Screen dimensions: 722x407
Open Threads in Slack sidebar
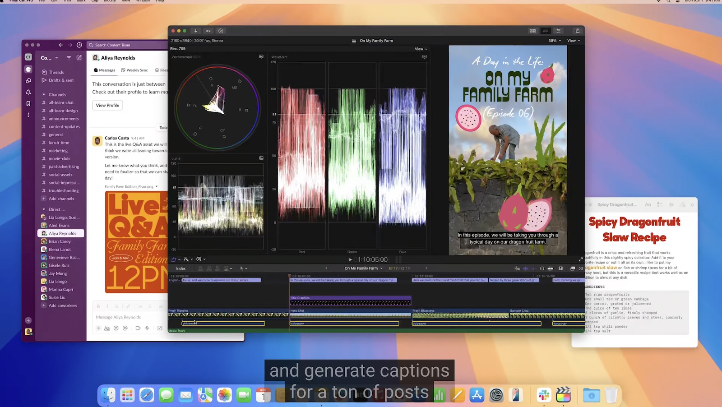pos(56,72)
